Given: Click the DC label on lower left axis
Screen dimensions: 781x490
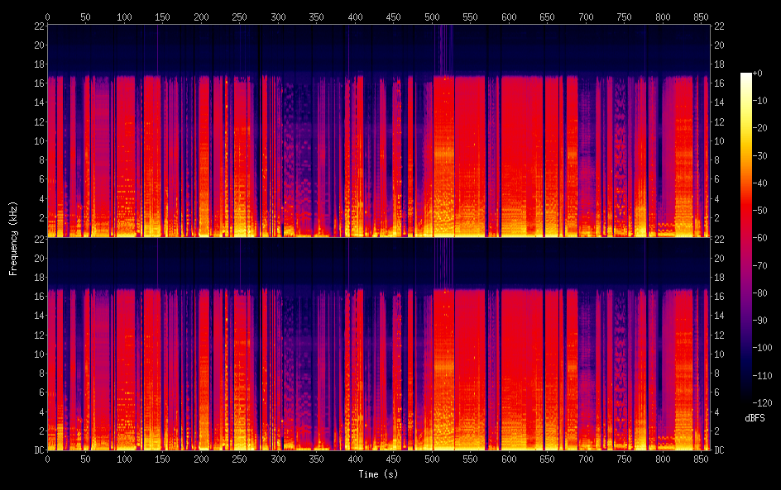Looking at the screenshot, I should 38,450.
